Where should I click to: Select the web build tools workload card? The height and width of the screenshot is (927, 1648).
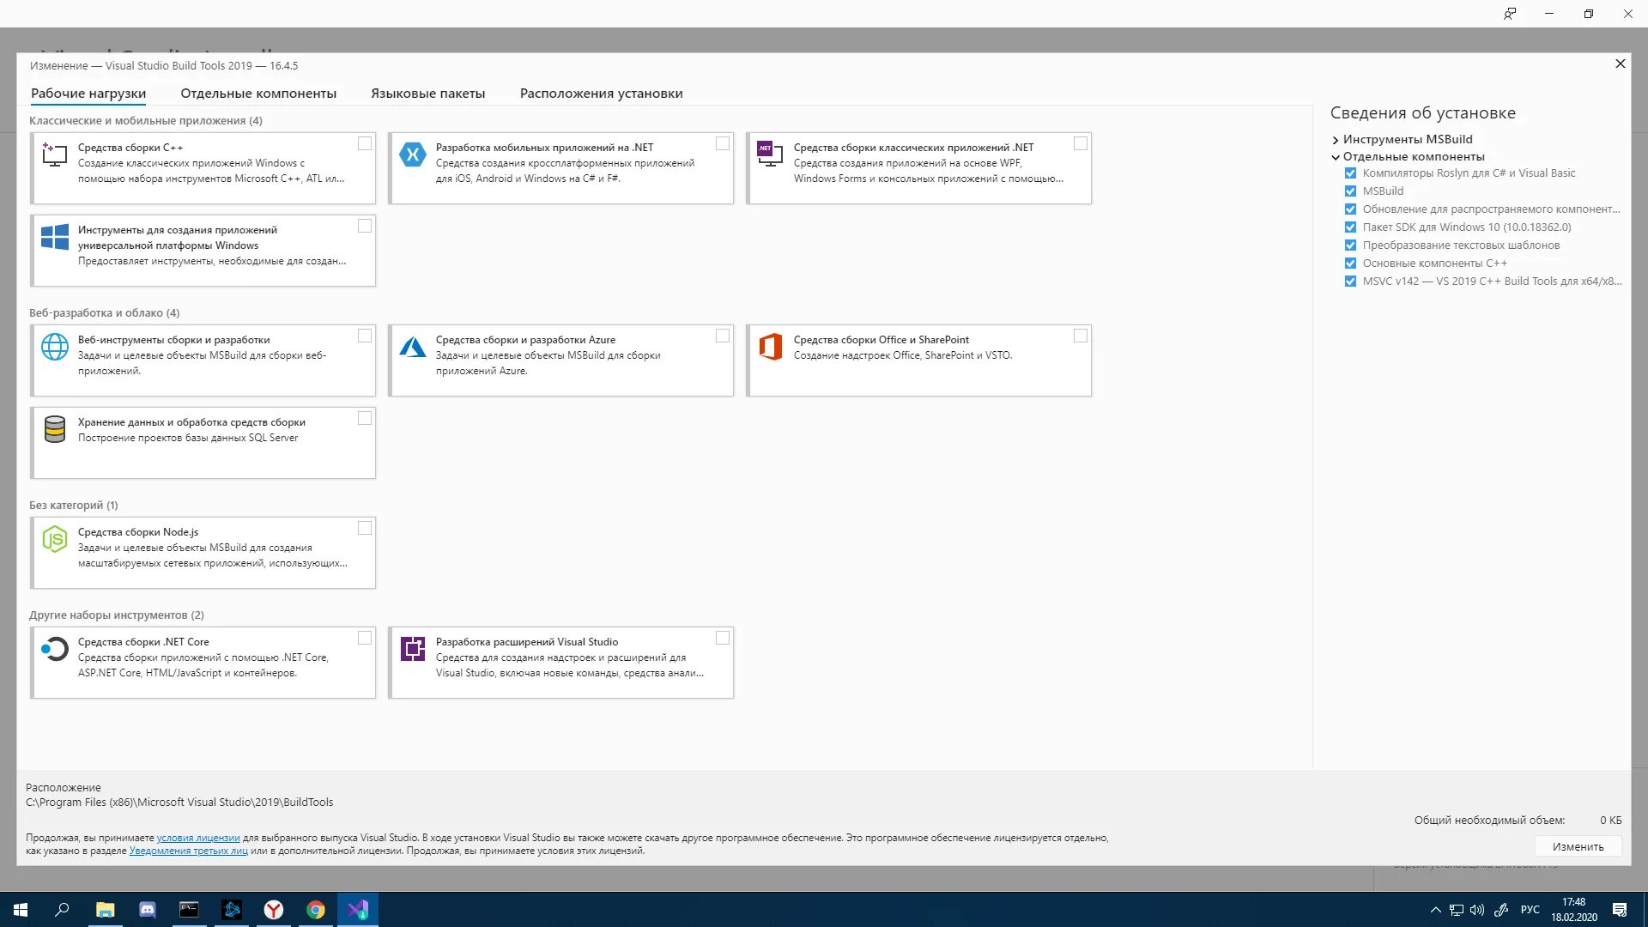[203, 360]
